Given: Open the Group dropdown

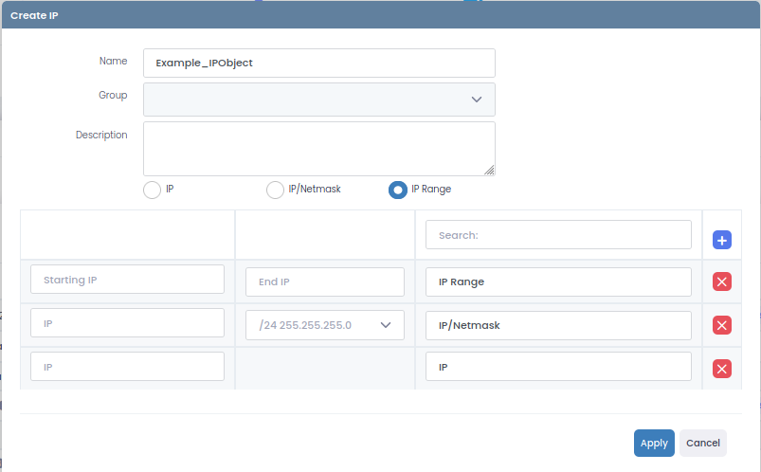Looking at the screenshot, I should (x=318, y=100).
